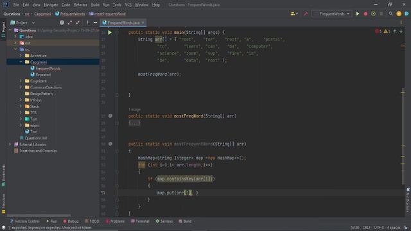This screenshot has width=411, height=231.
Task: Expand the .idea folder
Action: pos(15,37)
